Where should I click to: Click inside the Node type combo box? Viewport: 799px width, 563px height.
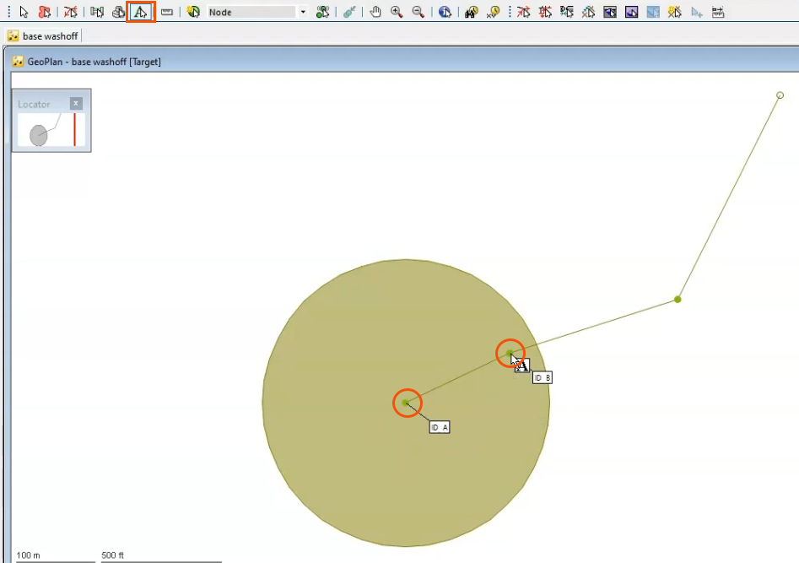pos(251,13)
